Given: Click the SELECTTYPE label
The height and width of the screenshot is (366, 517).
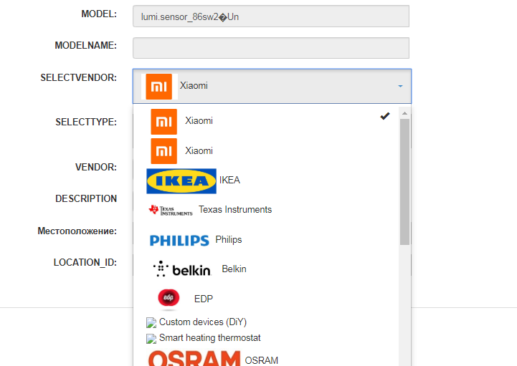Looking at the screenshot, I should [x=86, y=122].
